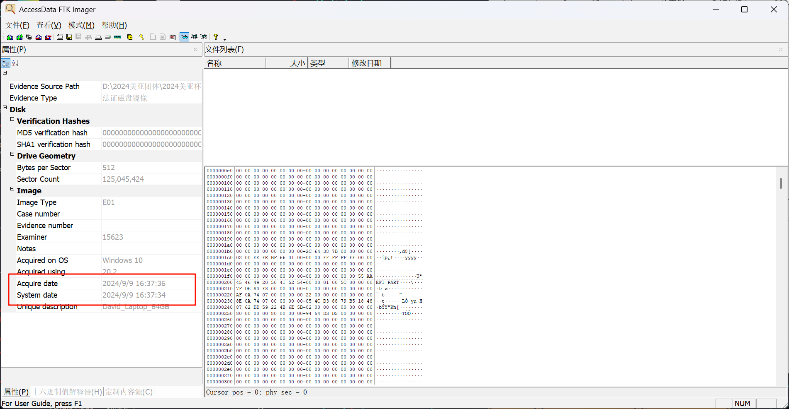Viewport: 789px width, 409px height.
Task: Switch viewer to TEXT mode
Action: tap(194, 37)
